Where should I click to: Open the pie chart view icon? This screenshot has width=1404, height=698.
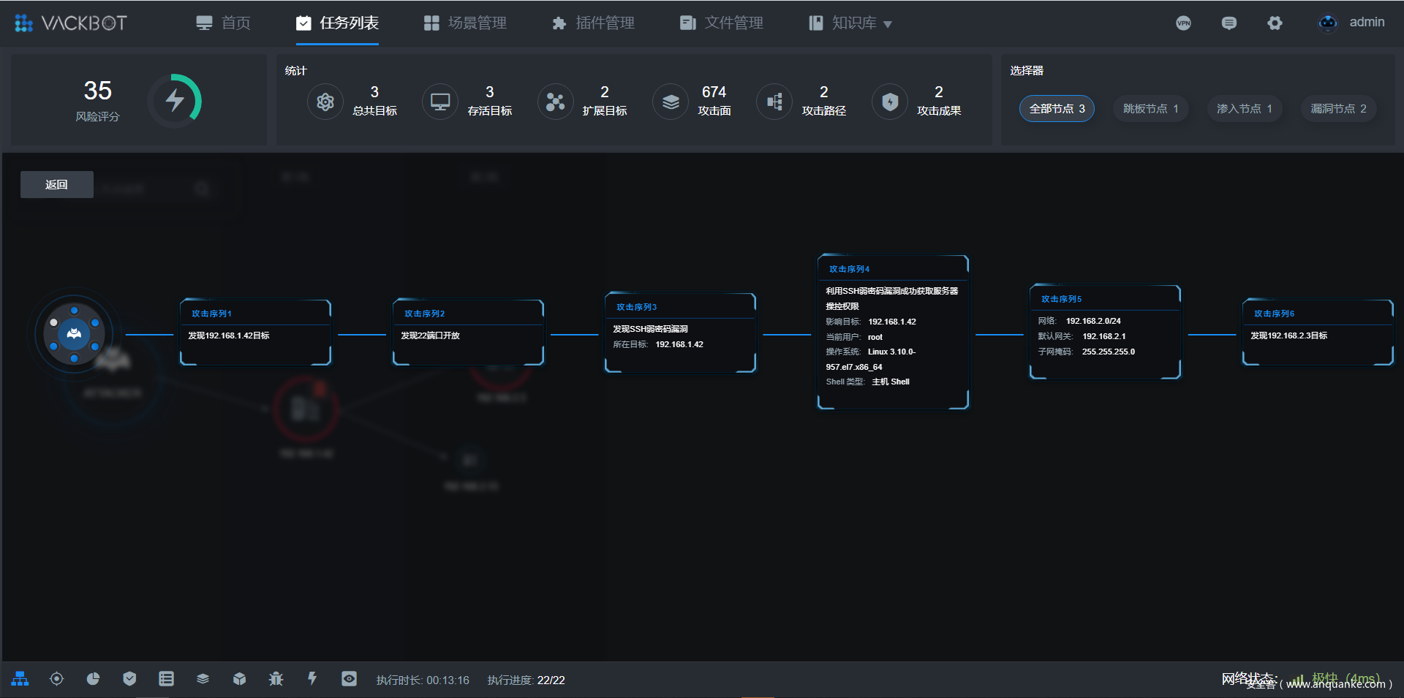click(93, 679)
